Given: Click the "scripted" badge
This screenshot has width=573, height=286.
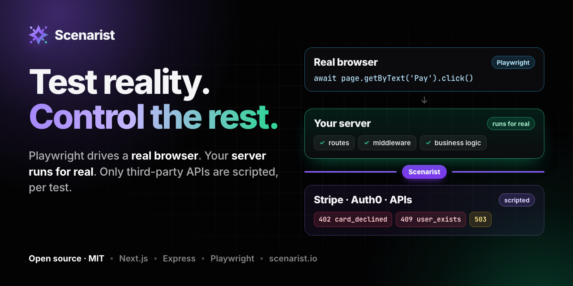Looking at the screenshot, I should (517, 200).
